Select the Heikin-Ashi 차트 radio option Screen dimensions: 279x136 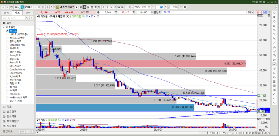pyautogui.click(x=7, y=98)
